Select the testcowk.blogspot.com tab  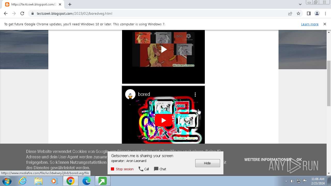point(34,4)
